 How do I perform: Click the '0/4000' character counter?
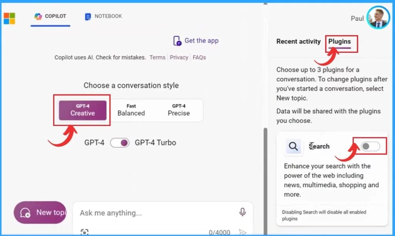click(219, 232)
